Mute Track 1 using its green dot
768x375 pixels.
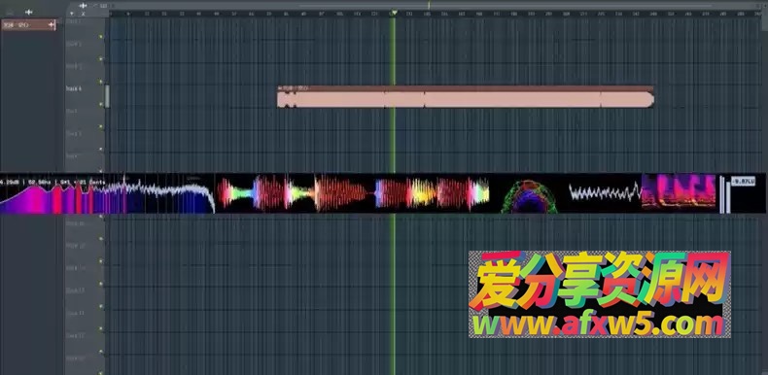(x=101, y=36)
